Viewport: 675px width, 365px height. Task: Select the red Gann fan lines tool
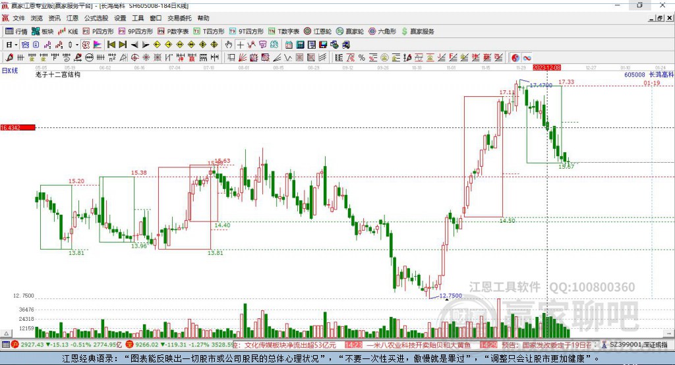point(243,58)
